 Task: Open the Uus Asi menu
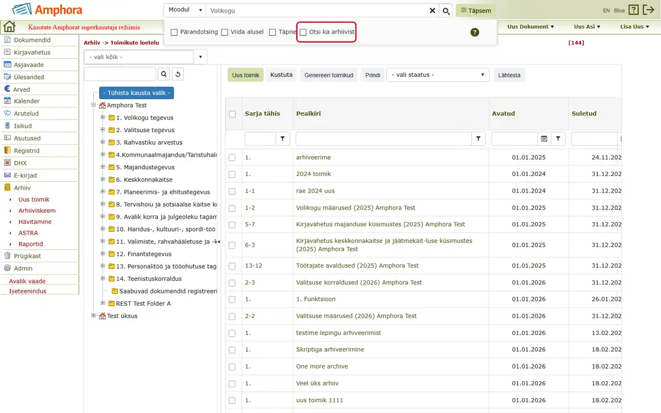pyautogui.click(x=587, y=26)
